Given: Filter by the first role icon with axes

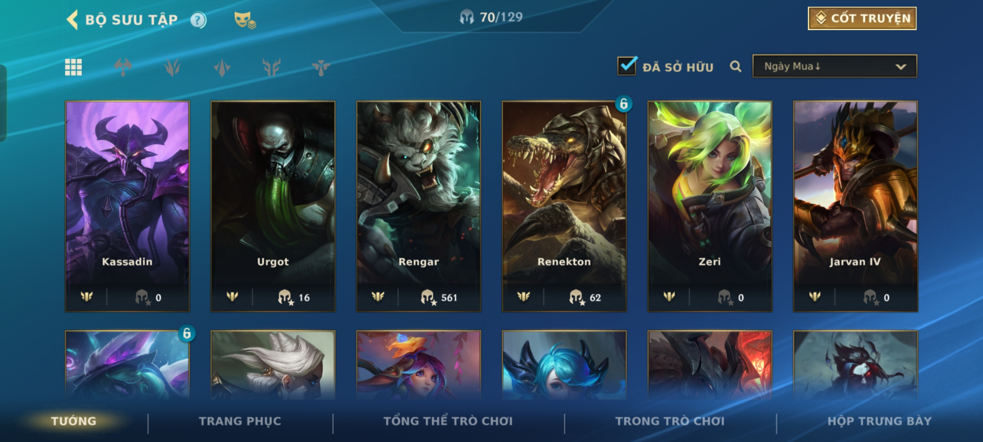Looking at the screenshot, I should [x=123, y=67].
